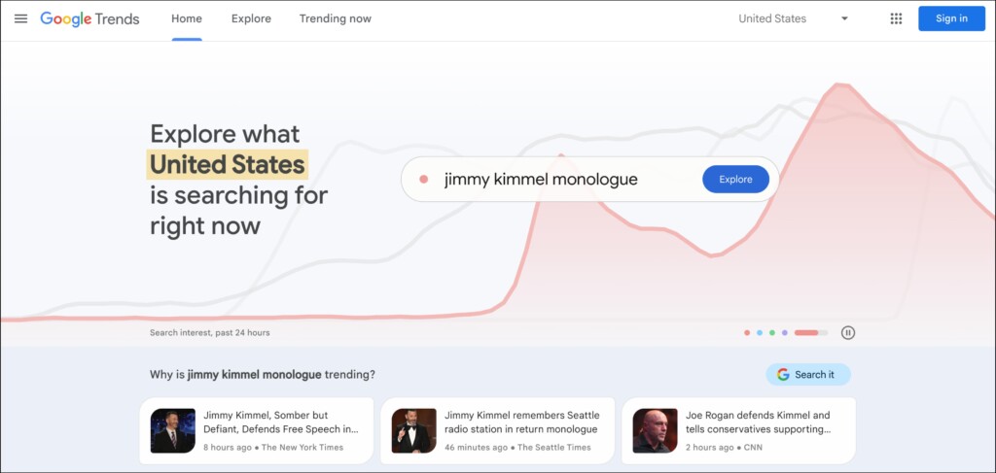Viewport: 996px width, 473px height.
Task: Switch to the Explore tab
Action: point(251,18)
